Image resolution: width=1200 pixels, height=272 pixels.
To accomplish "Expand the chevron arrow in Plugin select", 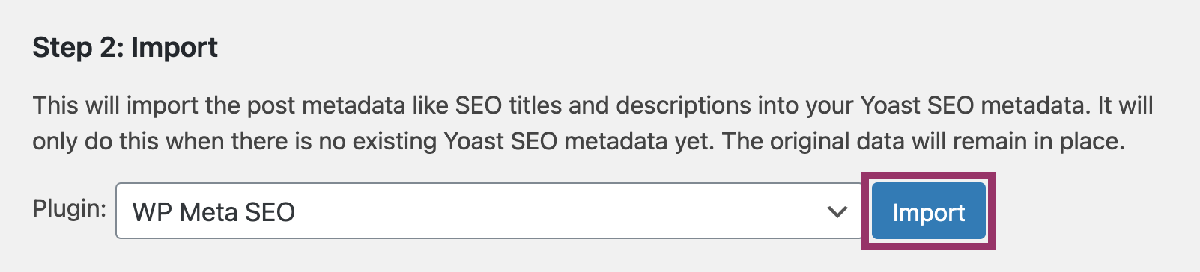I will [837, 212].
